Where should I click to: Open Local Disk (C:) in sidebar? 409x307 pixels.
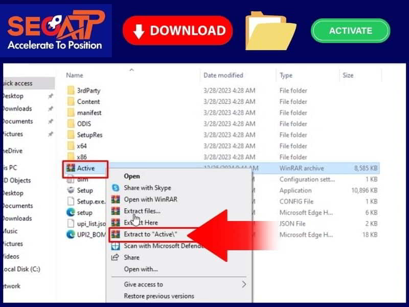tap(20, 269)
